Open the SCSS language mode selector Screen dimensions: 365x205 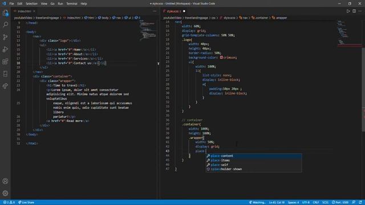click(x=325, y=203)
